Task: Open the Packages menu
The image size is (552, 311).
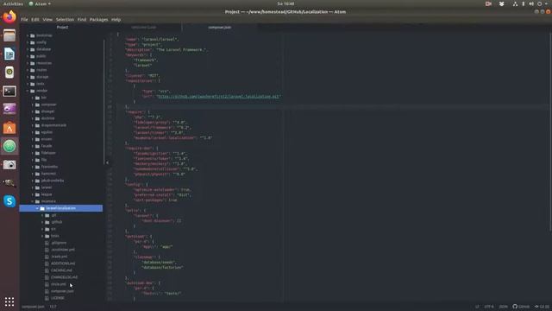Action: tap(98, 20)
